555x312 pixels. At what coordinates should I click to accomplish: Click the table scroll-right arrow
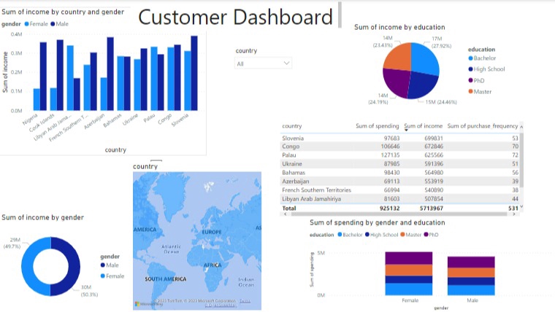[514, 214]
